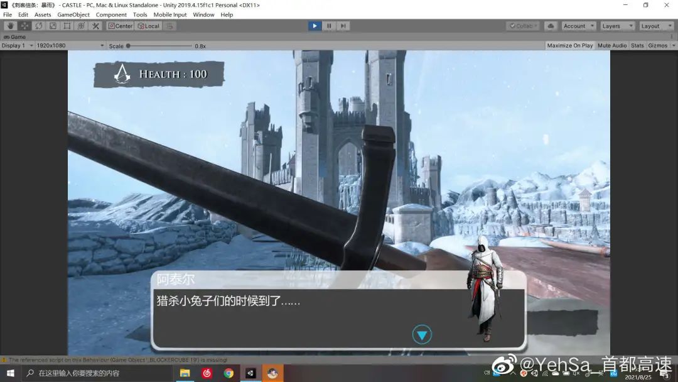The image size is (678, 382).
Task: Click the HEALTH : 100 display
Action: pos(159,74)
